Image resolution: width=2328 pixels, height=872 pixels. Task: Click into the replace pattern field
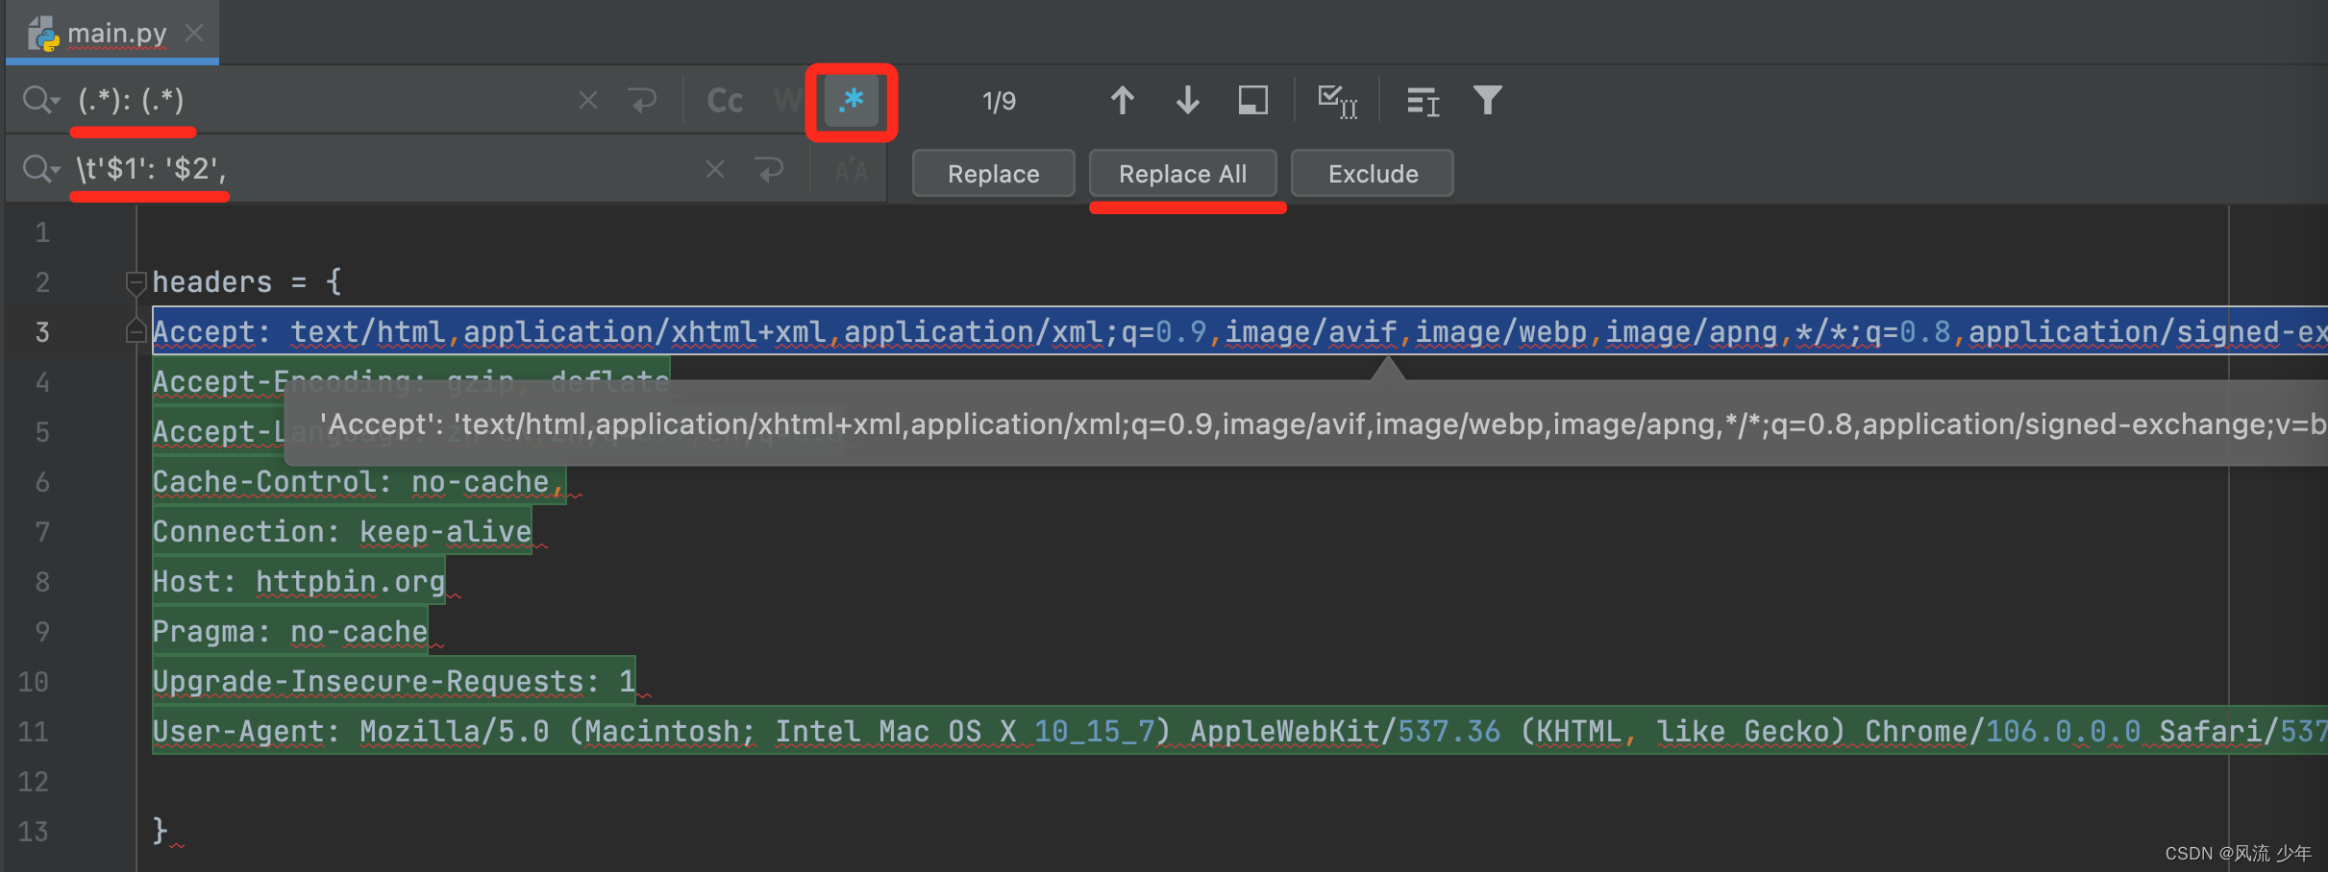click(384, 170)
